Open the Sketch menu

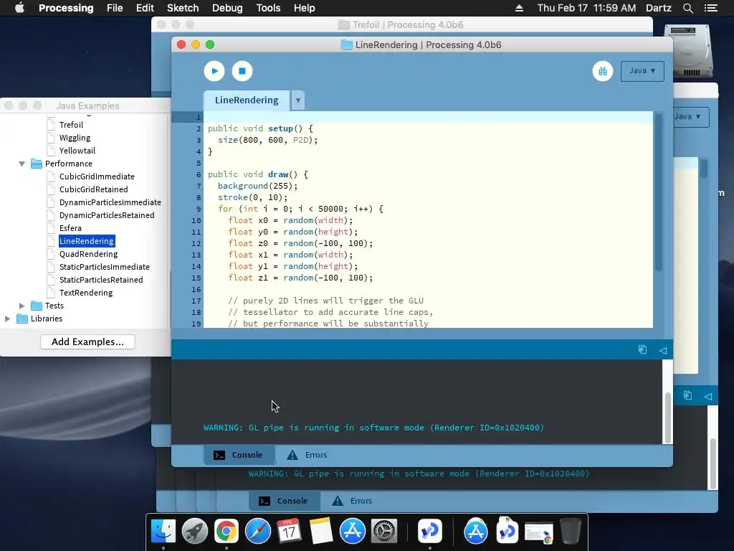(183, 8)
